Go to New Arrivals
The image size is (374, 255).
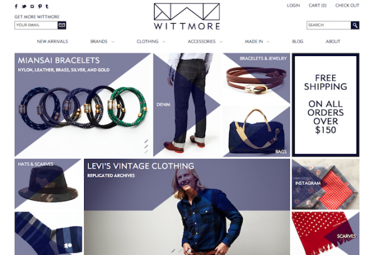[52, 42]
